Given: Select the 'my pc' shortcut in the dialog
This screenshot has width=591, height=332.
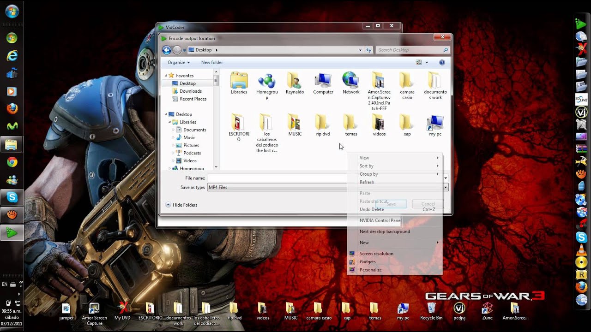Looking at the screenshot, I should [435, 125].
